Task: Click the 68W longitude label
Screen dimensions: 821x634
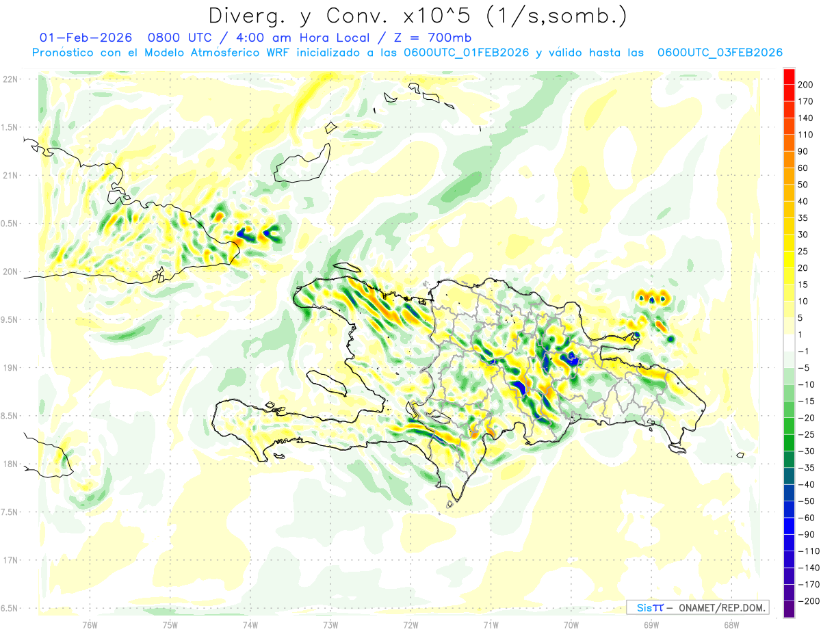Action: coord(731,624)
